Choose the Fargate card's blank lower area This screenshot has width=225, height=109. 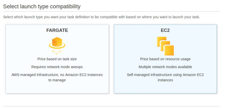(x=57, y=88)
